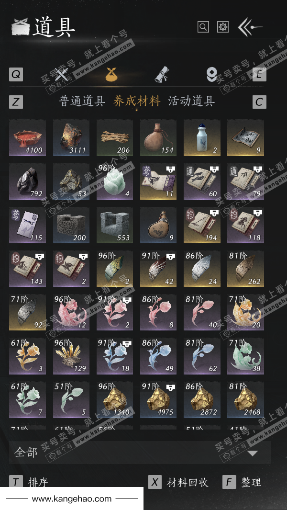Image resolution: width=287 pixels, height=510 pixels.
Task: Click the 整理 organize button
Action: [x=251, y=482]
